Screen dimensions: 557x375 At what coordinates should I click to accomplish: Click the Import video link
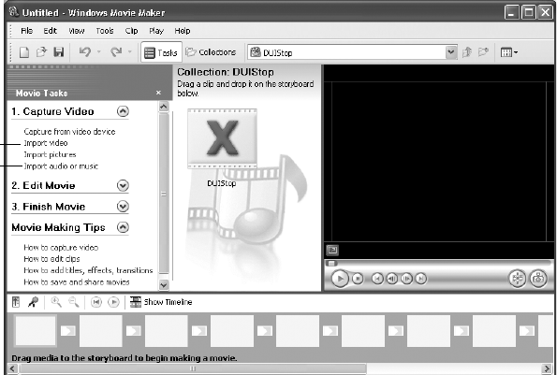pyautogui.click(x=46, y=143)
